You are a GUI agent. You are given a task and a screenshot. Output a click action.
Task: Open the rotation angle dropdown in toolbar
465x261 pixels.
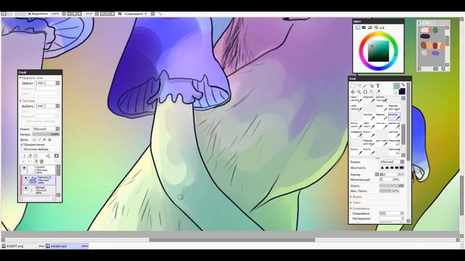(97, 14)
